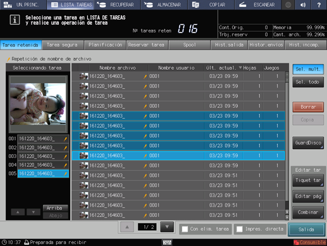Image resolution: width=327 pixels, height=246 pixels.
Task: Click scrollbar bottom double-arrow button
Action: click(287, 217)
